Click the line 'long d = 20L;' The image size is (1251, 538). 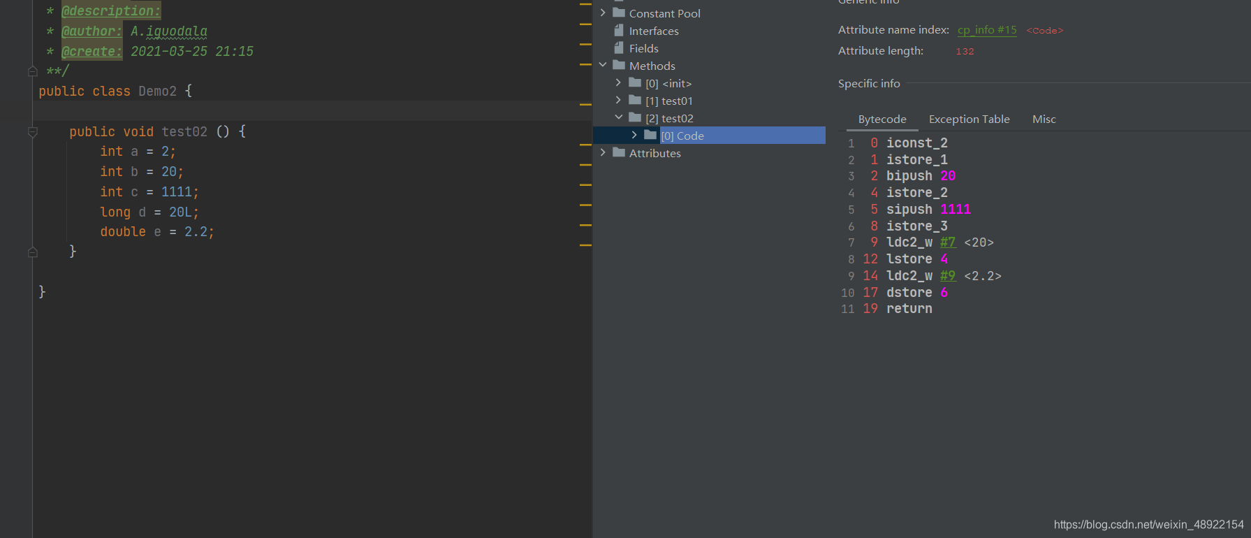[149, 212]
